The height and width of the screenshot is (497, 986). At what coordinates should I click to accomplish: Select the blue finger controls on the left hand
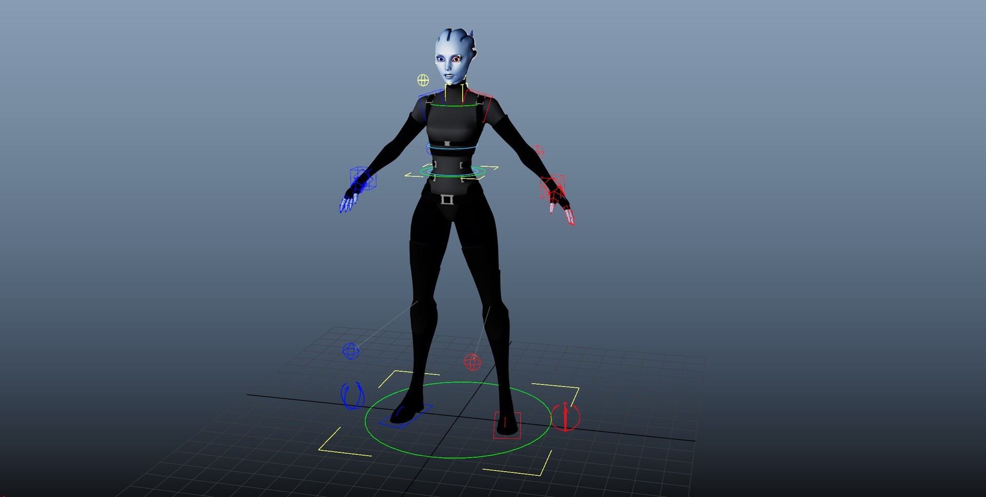coord(347,203)
